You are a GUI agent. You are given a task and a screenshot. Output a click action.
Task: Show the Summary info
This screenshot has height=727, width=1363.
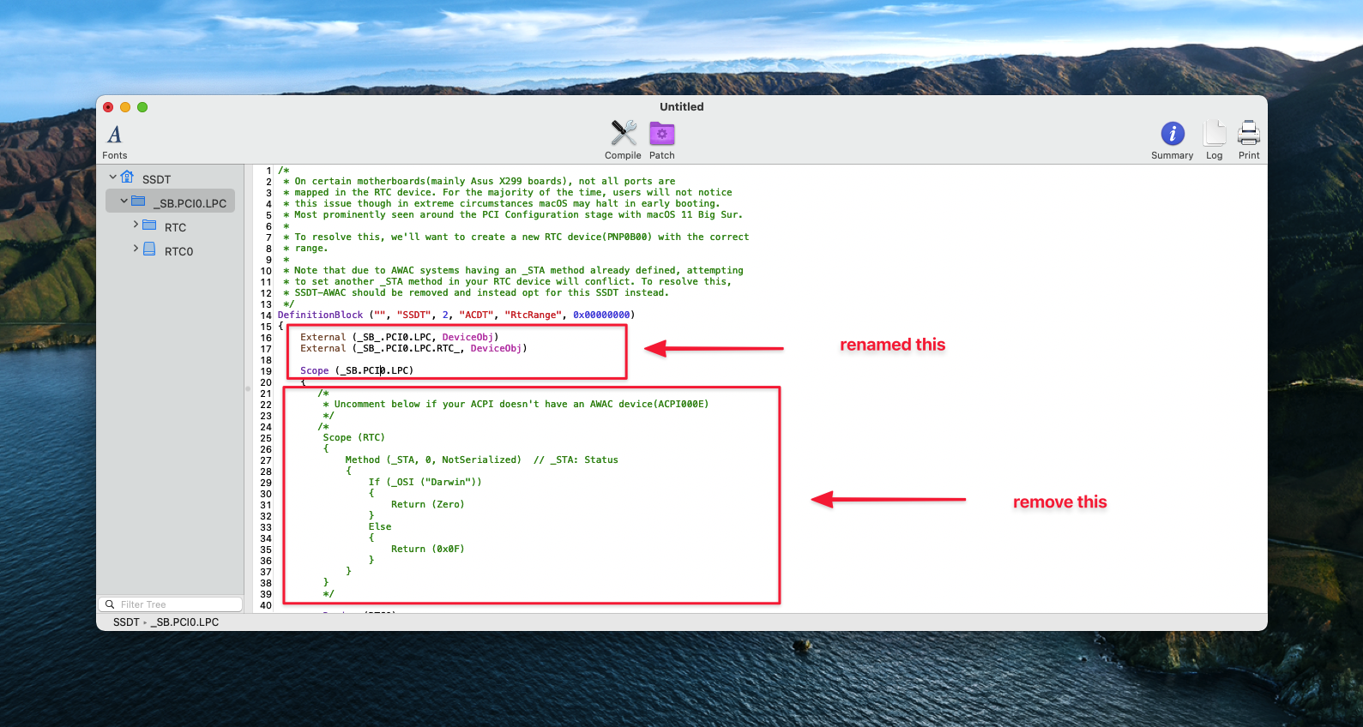pyautogui.click(x=1172, y=134)
